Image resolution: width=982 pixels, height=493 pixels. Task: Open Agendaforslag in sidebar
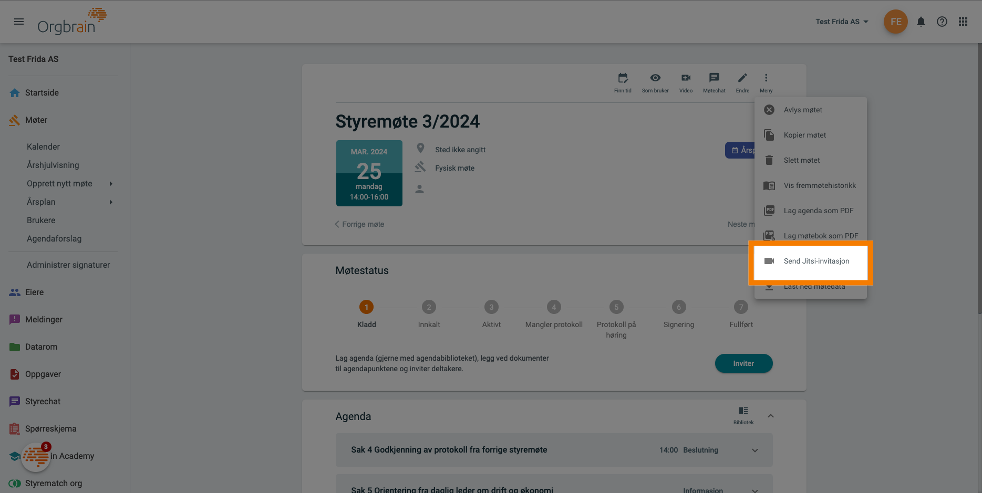pyautogui.click(x=54, y=238)
